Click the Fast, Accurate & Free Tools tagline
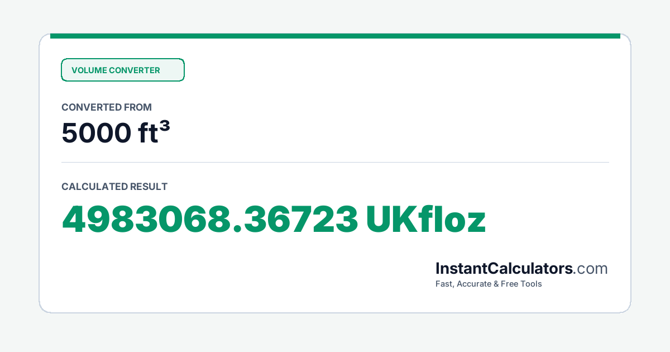Screen dimensions: 670x352 [x=489, y=284]
